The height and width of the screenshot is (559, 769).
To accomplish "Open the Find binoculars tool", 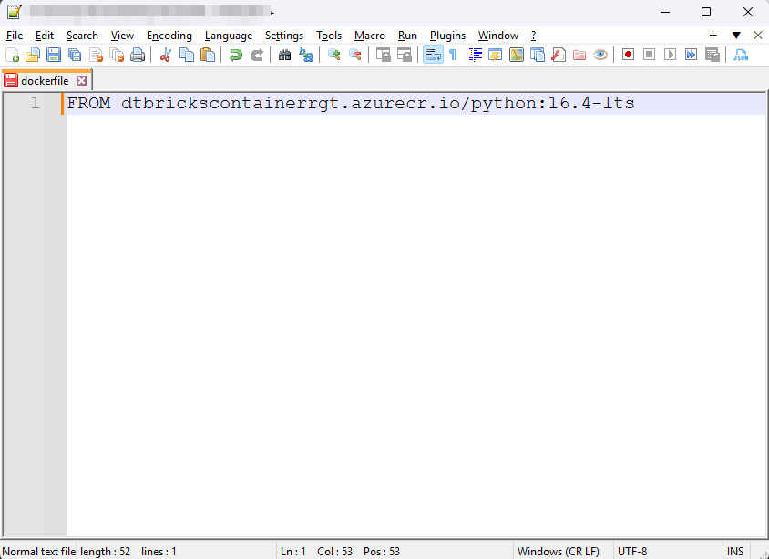I will [284, 55].
